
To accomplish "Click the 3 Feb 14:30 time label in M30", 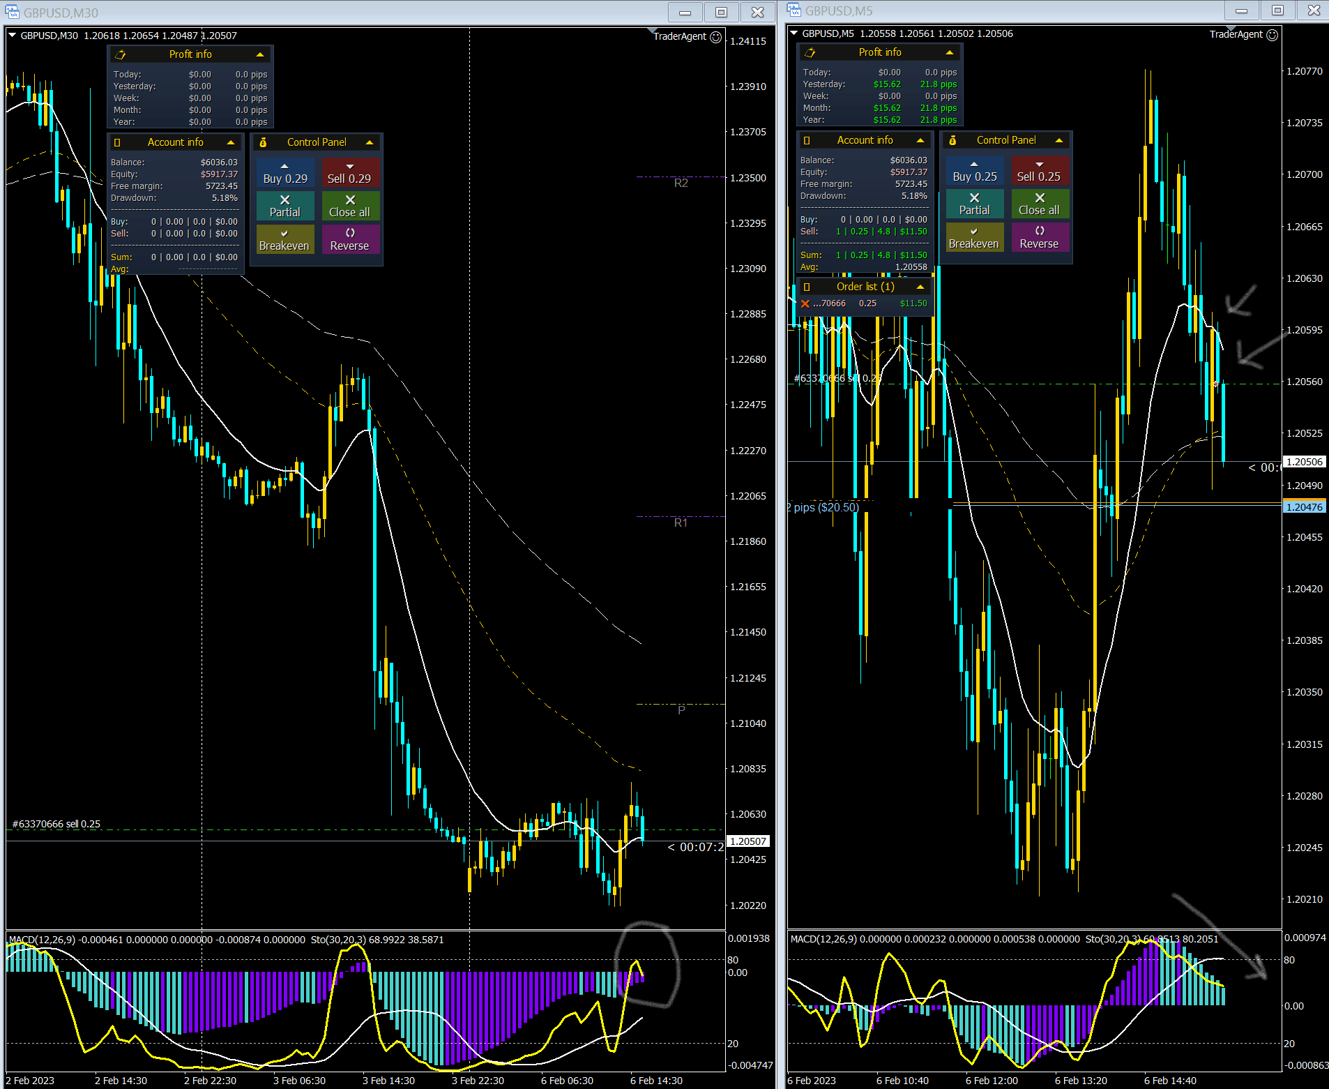I will [388, 1081].
